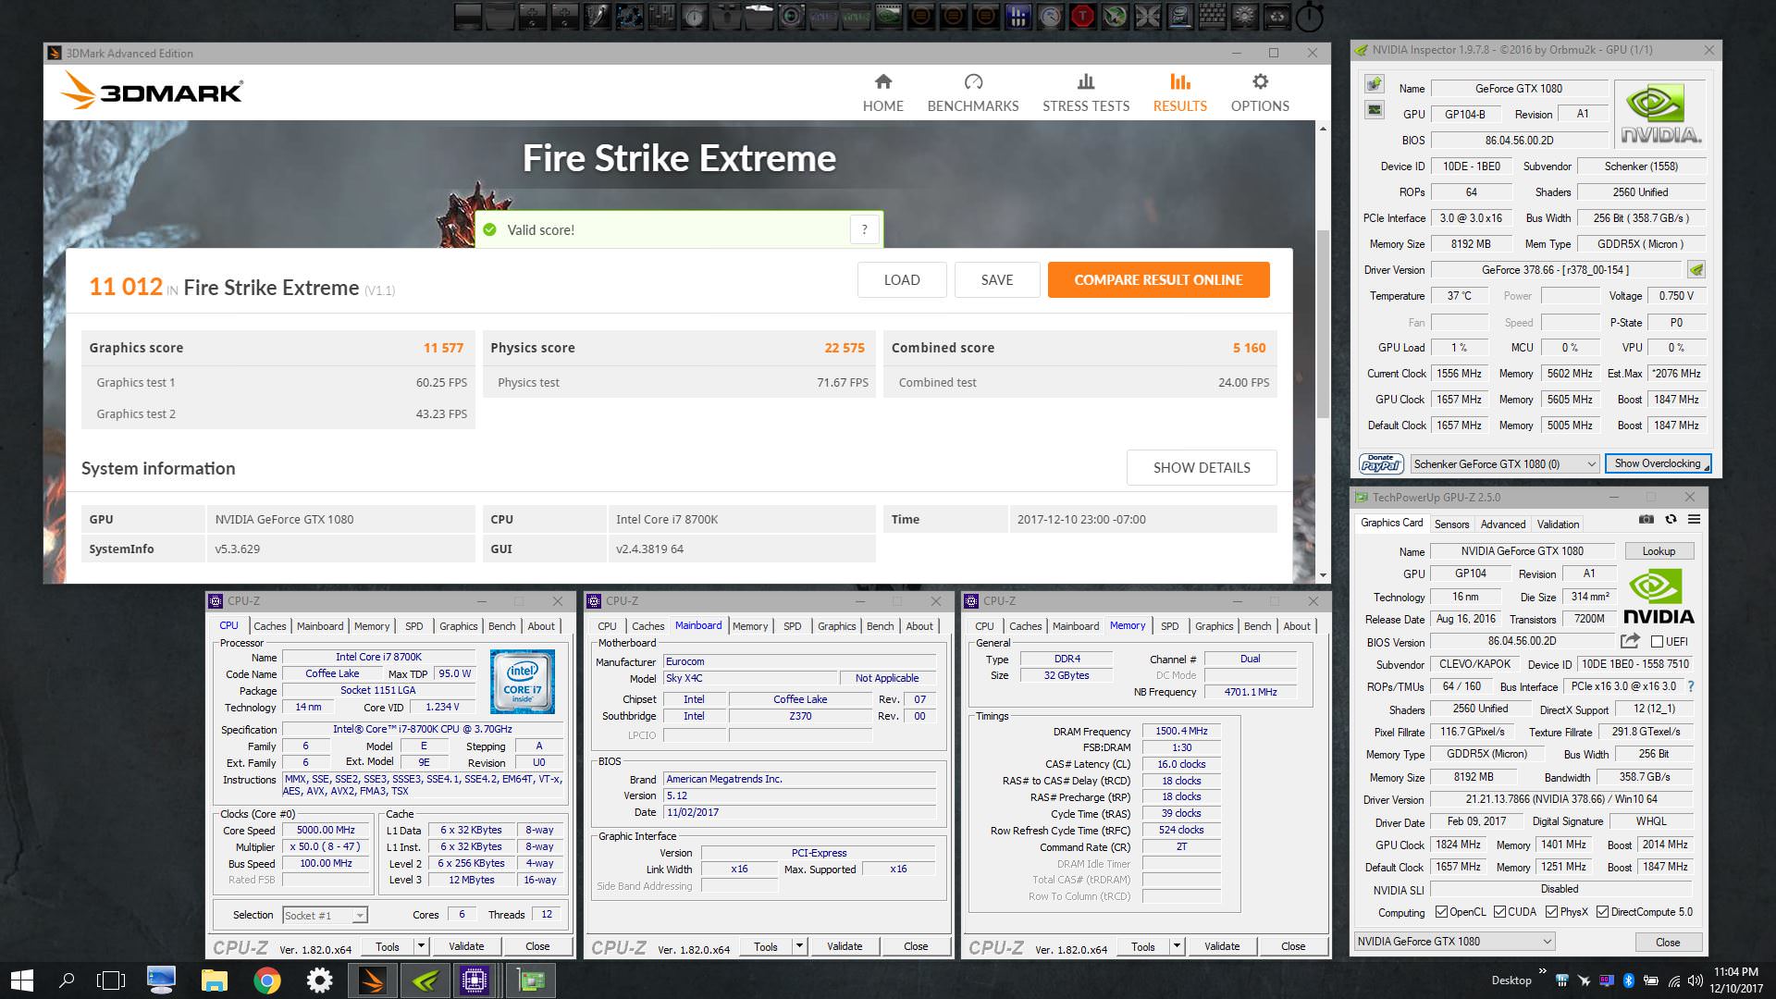This screenshot has height=999, width=1776.
Task: Open the Stress Tests section in 3DMark
Action: (1086, 93)
